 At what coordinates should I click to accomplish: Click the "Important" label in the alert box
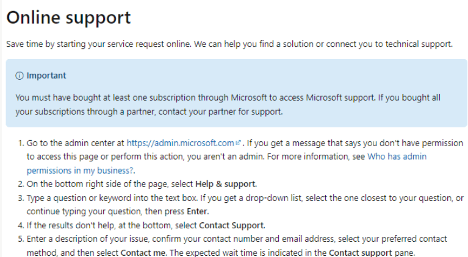(46, 76)
